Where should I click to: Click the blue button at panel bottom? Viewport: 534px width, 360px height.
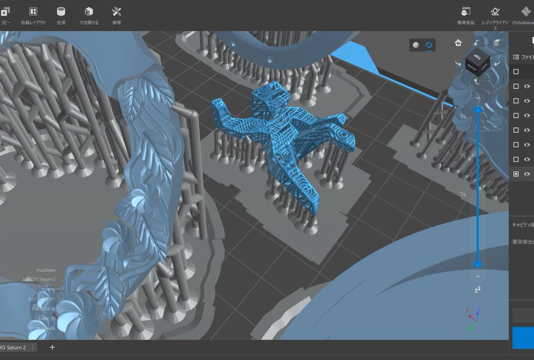click(523, 338)
